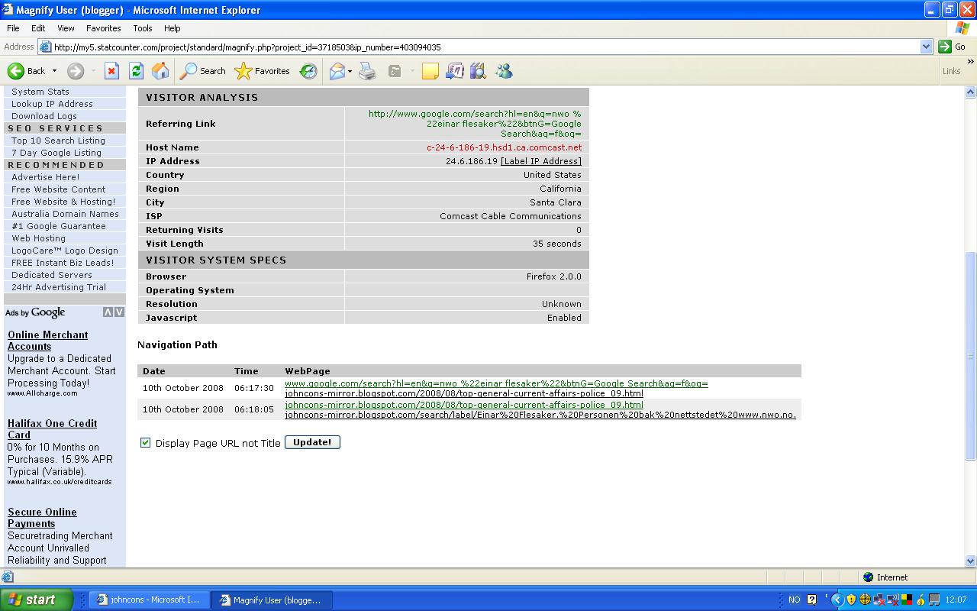Open Top 10 Search Listing link
The width and height of the screenshot is (977, 611).
point(58,141)
